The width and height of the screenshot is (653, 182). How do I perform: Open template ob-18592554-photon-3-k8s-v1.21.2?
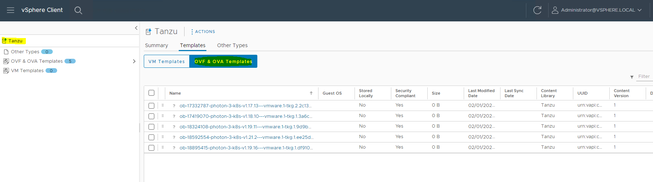[x=246, y=137]
